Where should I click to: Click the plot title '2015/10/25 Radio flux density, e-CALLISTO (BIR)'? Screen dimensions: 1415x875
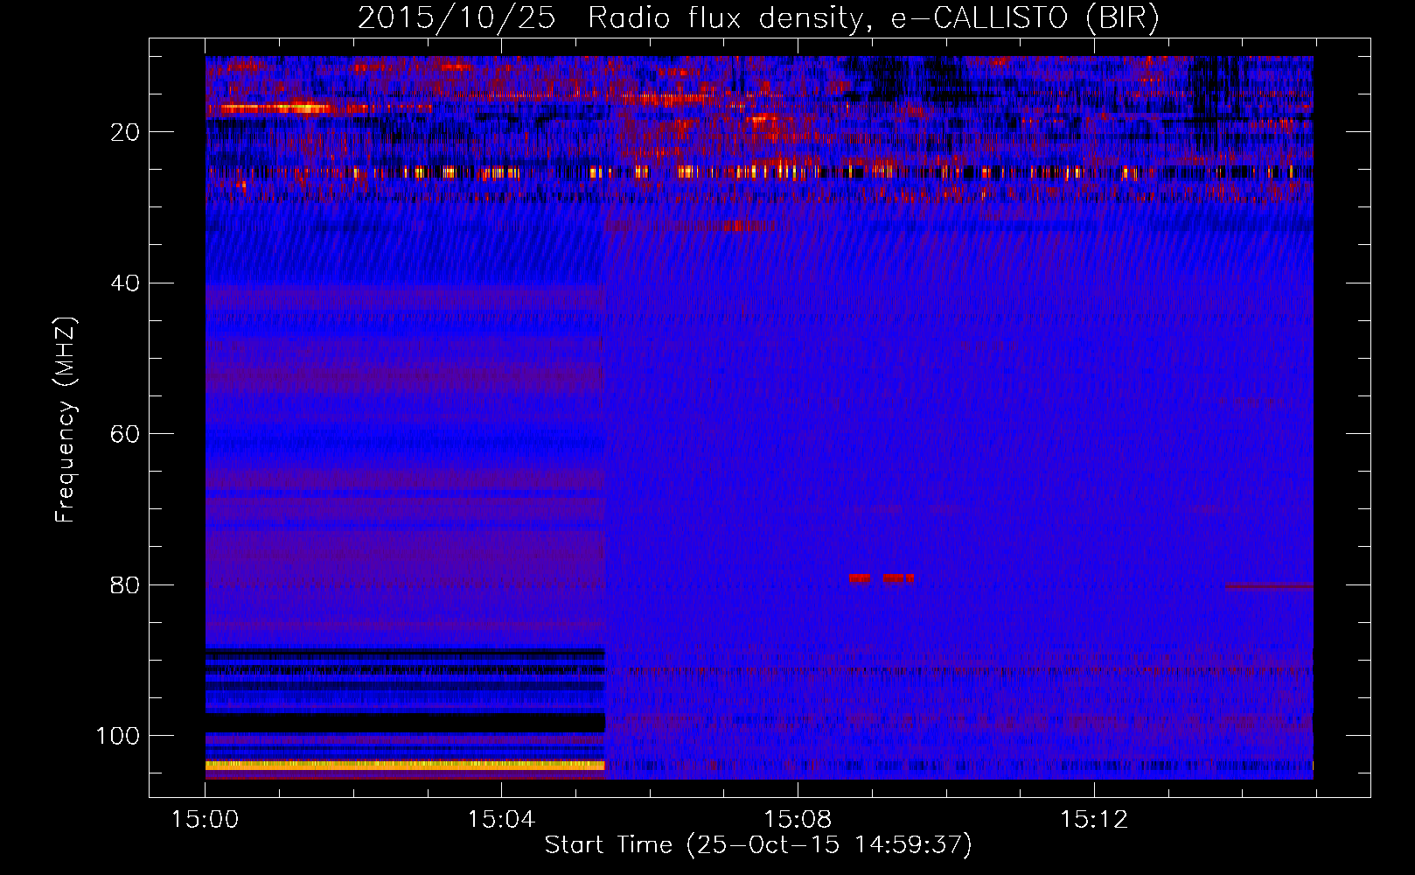(x=758, y=18)
